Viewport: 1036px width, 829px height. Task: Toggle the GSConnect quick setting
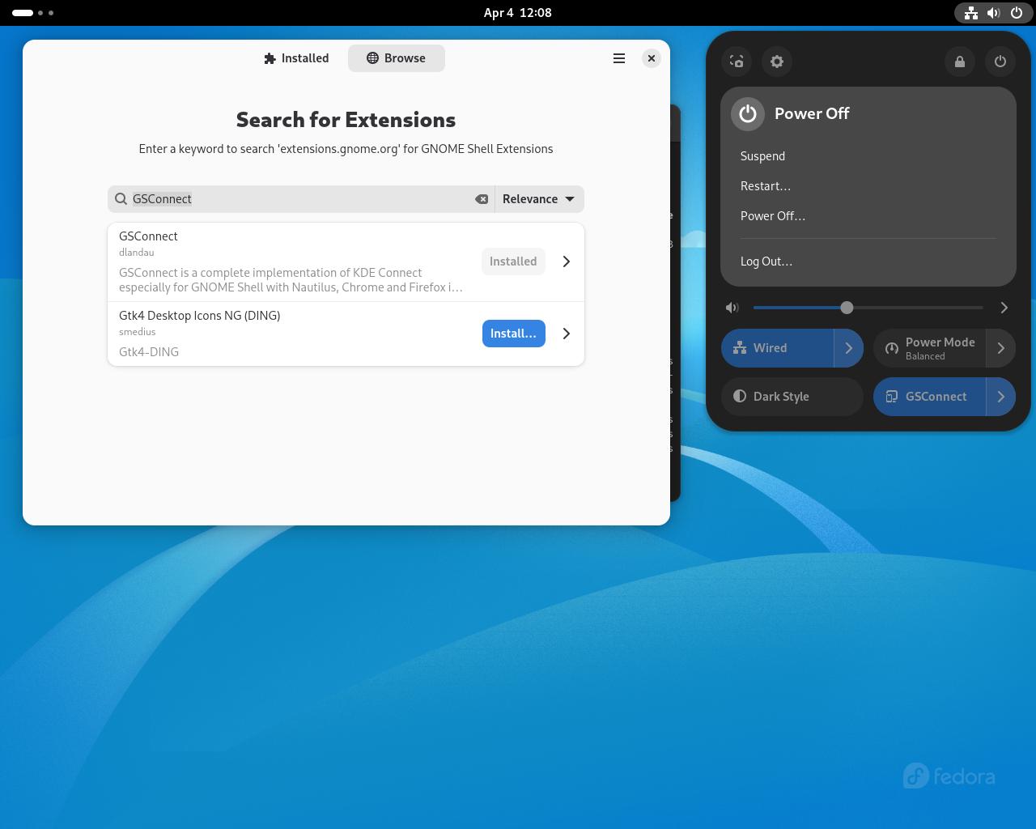point(930,397)
